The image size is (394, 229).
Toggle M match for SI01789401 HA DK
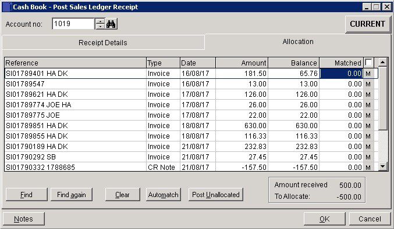tap(368, 74)
